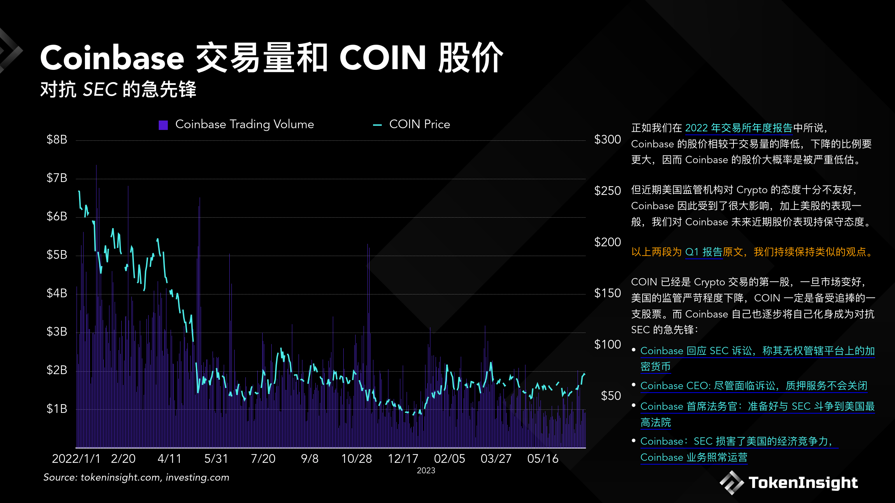Select the subtitle 对抗 SEC 的急先锋
Viewport: 895px width, 503px height.
[118, 89]
